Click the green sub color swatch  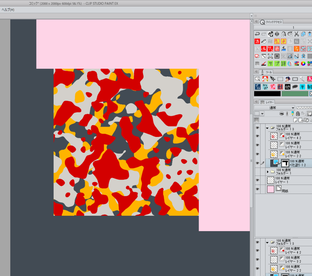295,94
